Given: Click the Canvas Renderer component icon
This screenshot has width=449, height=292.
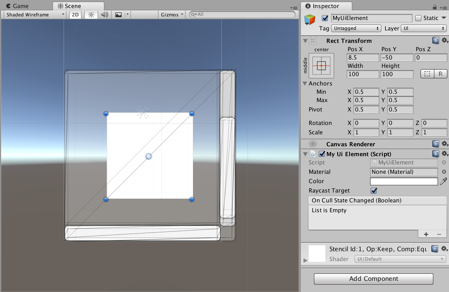Looking at the screenshot, I should (x=313, y=144).
